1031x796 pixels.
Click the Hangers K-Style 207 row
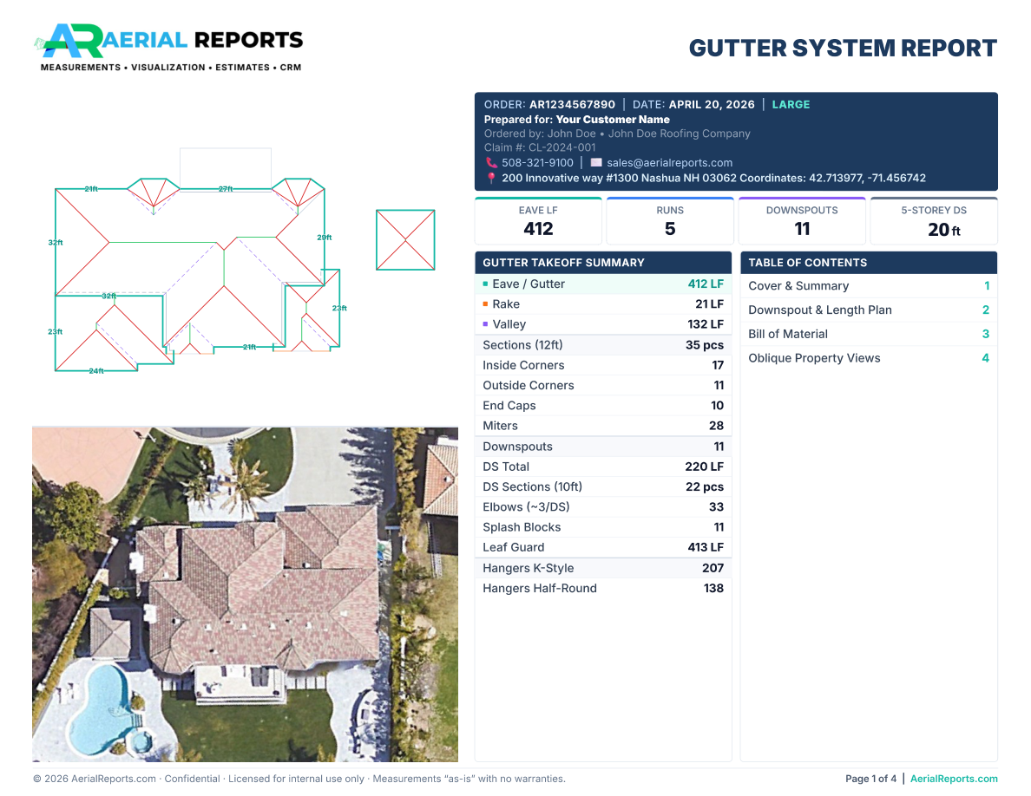(603, 568)
